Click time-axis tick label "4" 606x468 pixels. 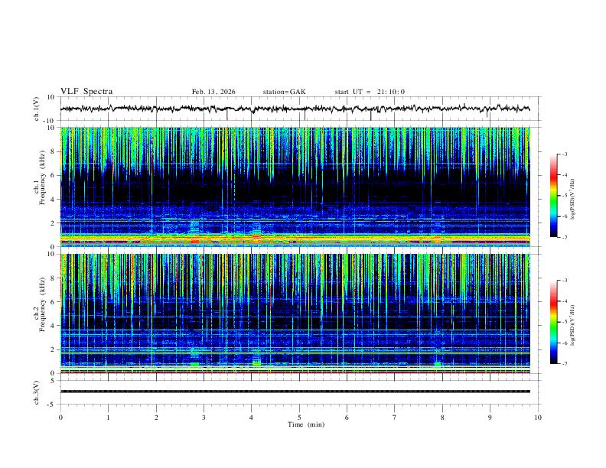(252, 418)
